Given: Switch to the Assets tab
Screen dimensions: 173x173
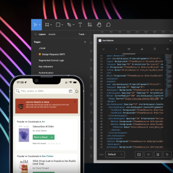Looking at the screenshot, I should [52, 34].
